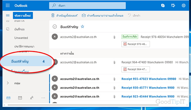This screenshot has width=191, height=110.
Task: Open บันทึกย่อ notes folder
Action: (x=19, y=29)
